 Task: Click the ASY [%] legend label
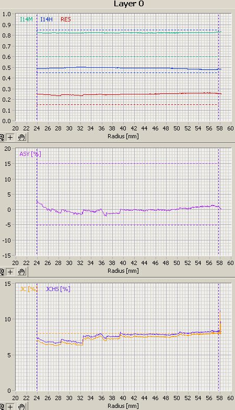(x=30, y=154)
